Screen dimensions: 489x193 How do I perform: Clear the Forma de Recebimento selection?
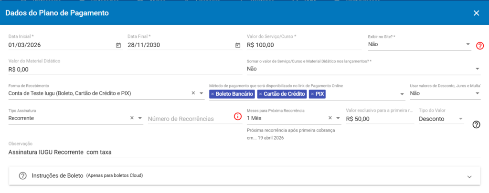pyautogui.click(x=193, y=93)
